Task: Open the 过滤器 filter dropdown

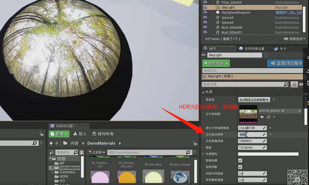Action: click(97, 152)
